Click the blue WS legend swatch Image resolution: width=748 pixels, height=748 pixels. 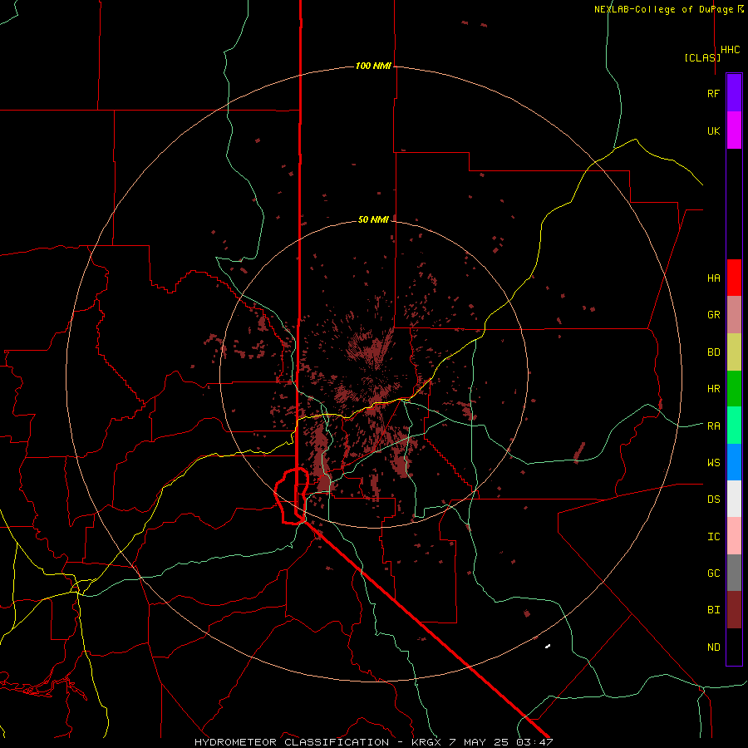734,462
